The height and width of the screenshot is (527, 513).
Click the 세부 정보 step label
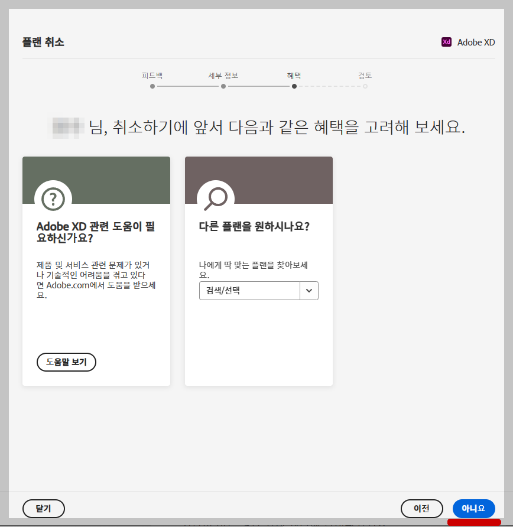[x=223, y=76]
